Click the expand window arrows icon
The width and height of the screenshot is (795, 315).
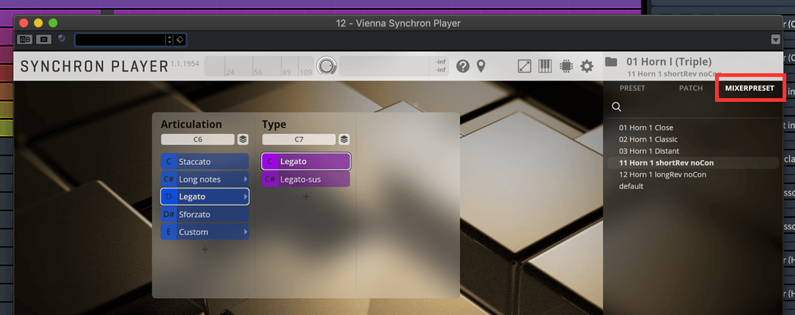coord(524,66)
